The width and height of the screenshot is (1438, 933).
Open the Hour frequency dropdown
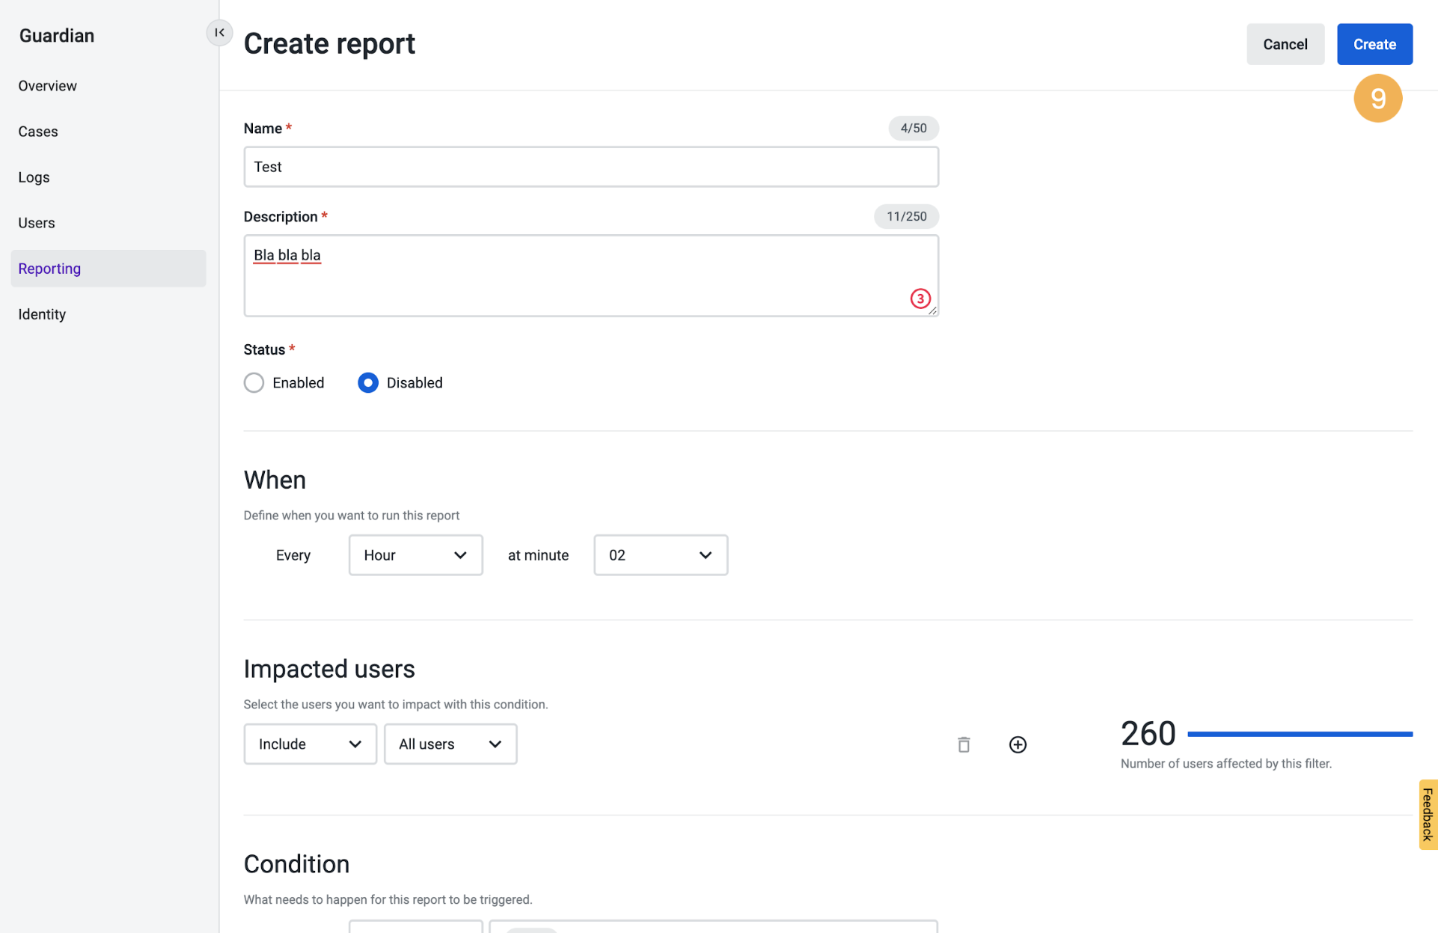point(415,555)
